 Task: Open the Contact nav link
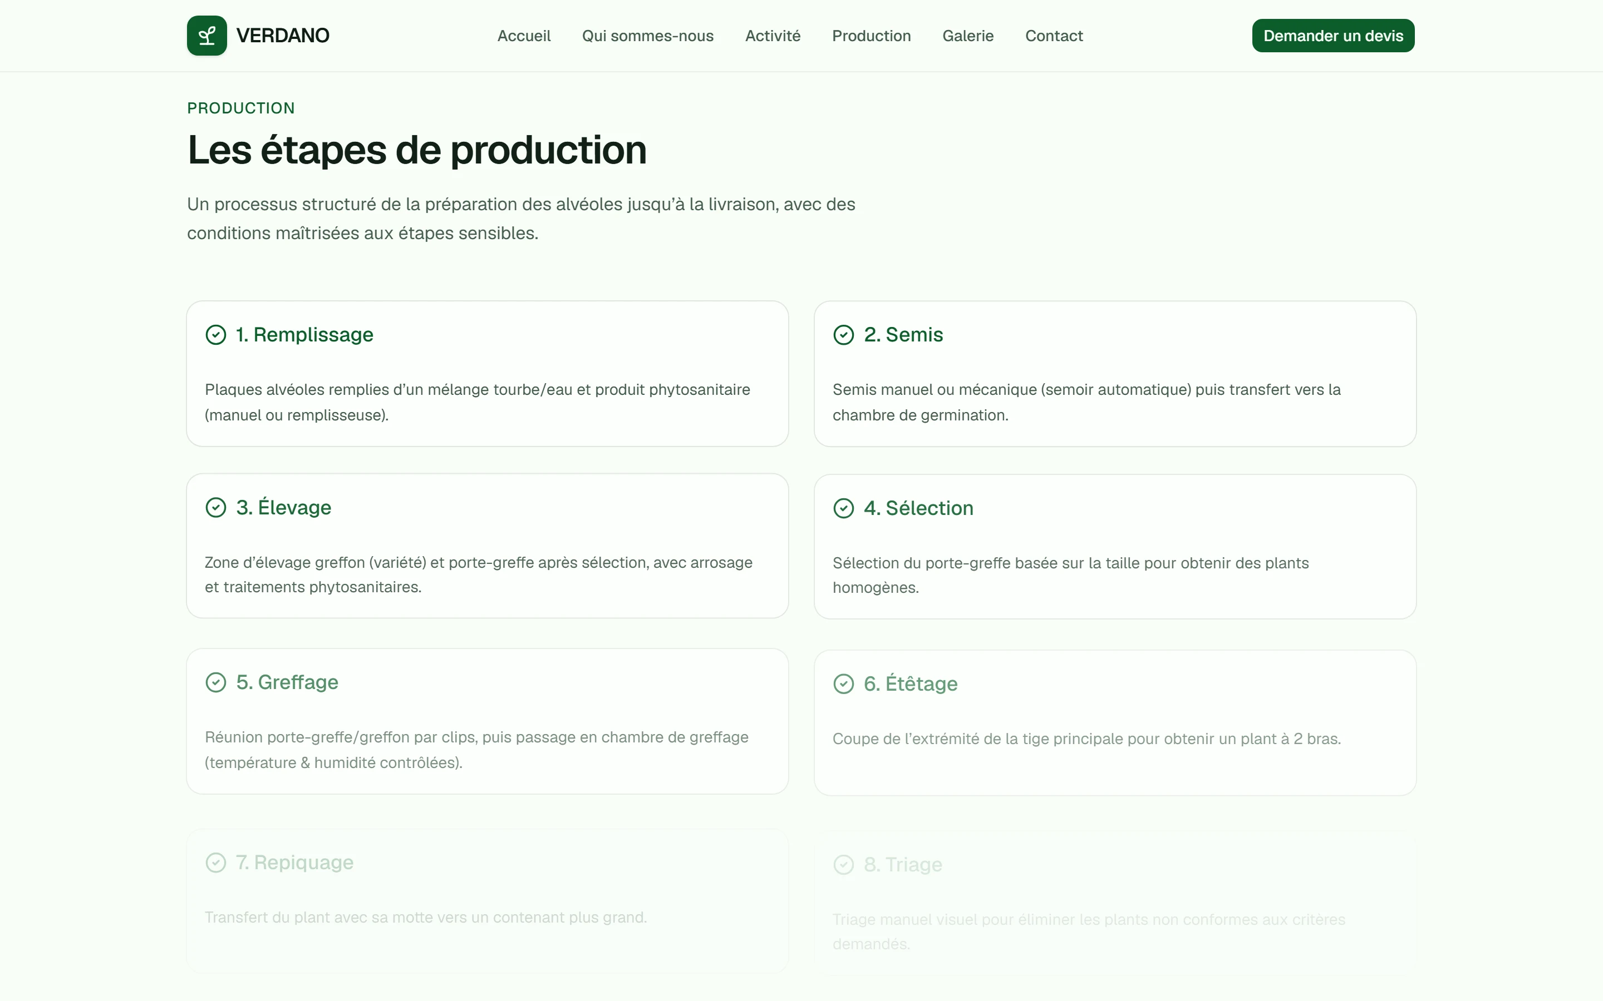pyautogui.click(x=1054, y=36)
